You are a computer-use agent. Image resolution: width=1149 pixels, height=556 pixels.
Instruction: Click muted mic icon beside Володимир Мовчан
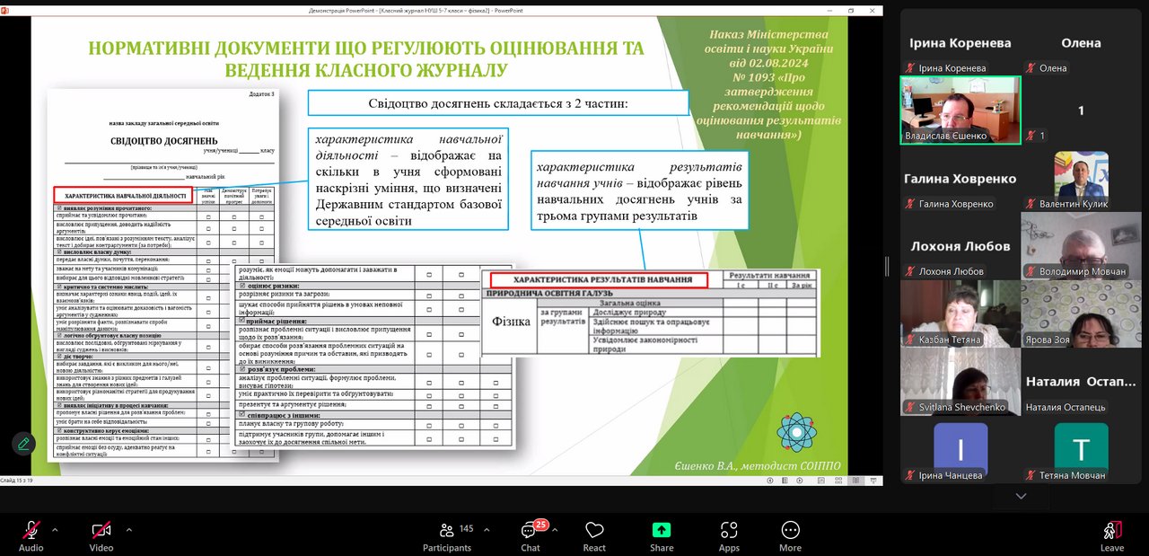(1031, 271)
